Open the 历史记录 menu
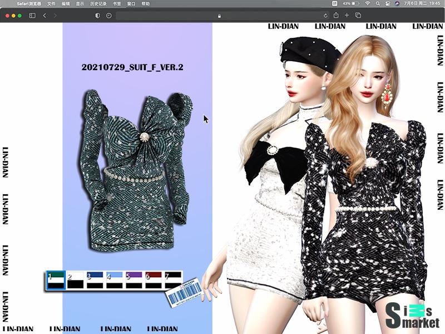This screenshot has width=445, height=334. pyautogui.click(x=98, y=3)
